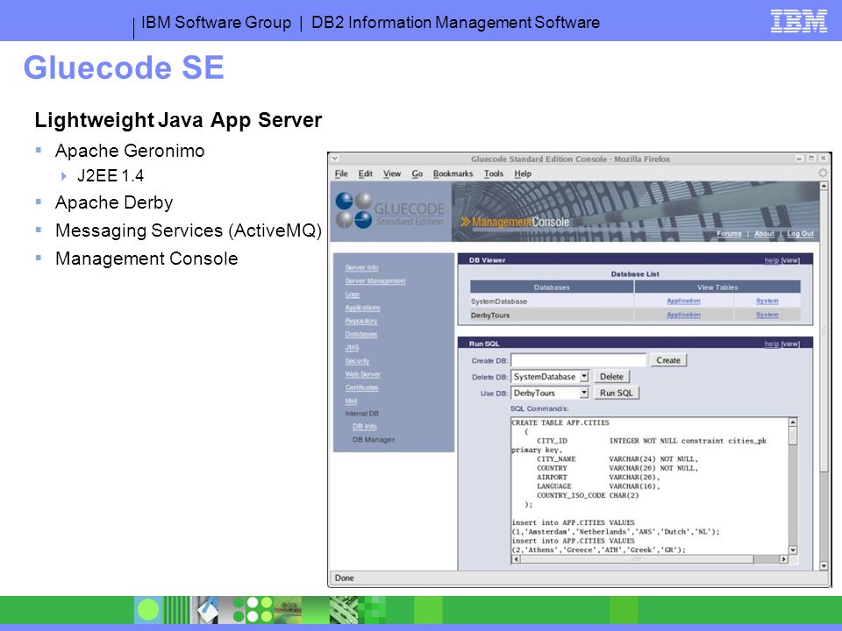Click the Create button
Screen dimensions: 842x631
tap(668, 360)
